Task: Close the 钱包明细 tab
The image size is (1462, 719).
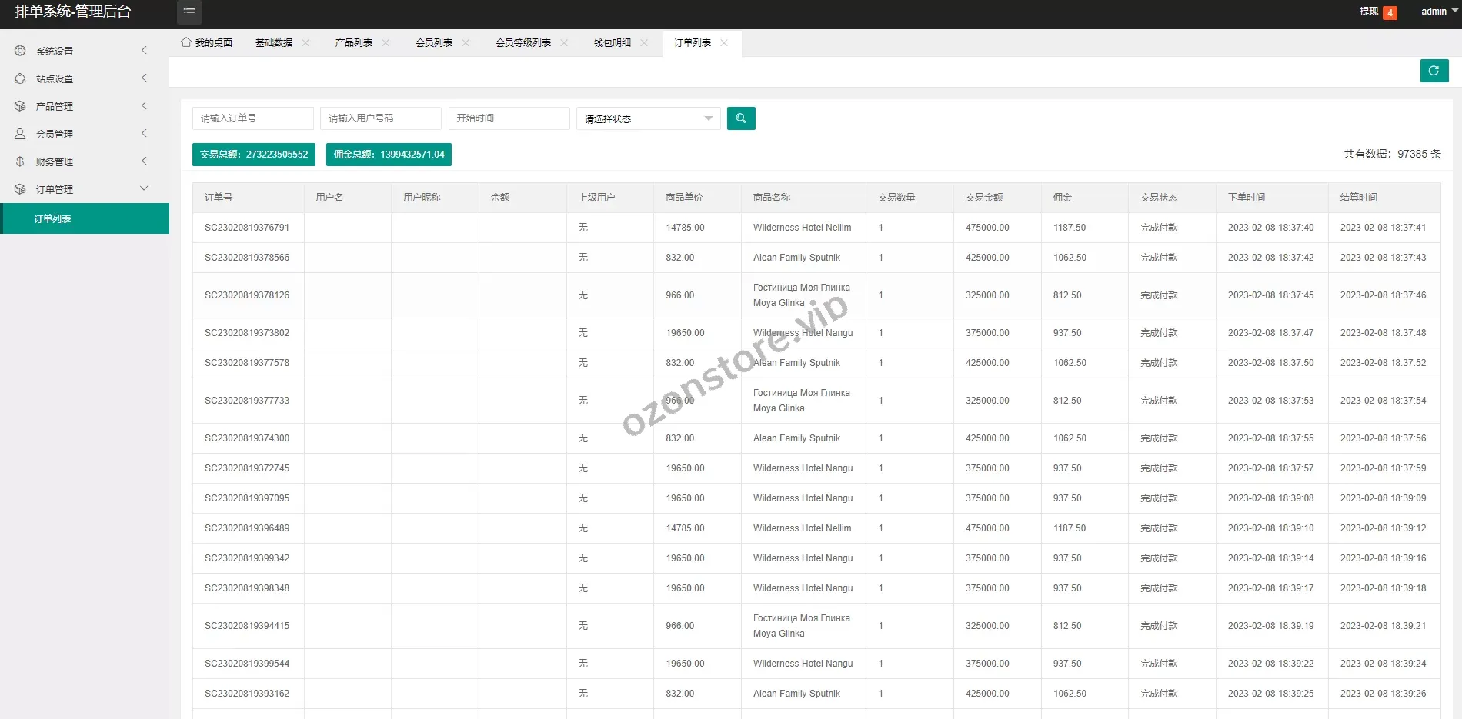Action: (644, 43)
